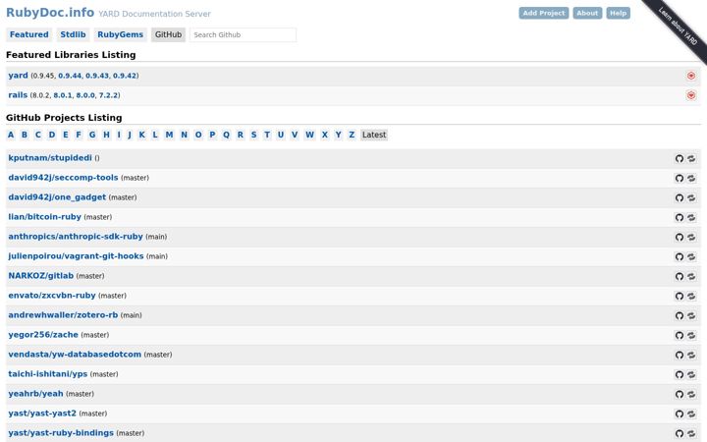The width and height of the screenshot is (707, 442).
Task: Refresh icon on david942j/seccomp-tools row
Action: 691,178
